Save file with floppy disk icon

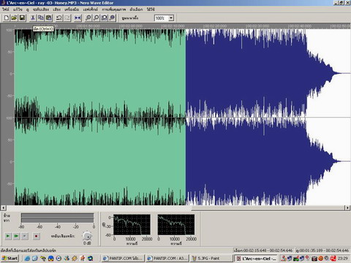click(x=22, y=18)
